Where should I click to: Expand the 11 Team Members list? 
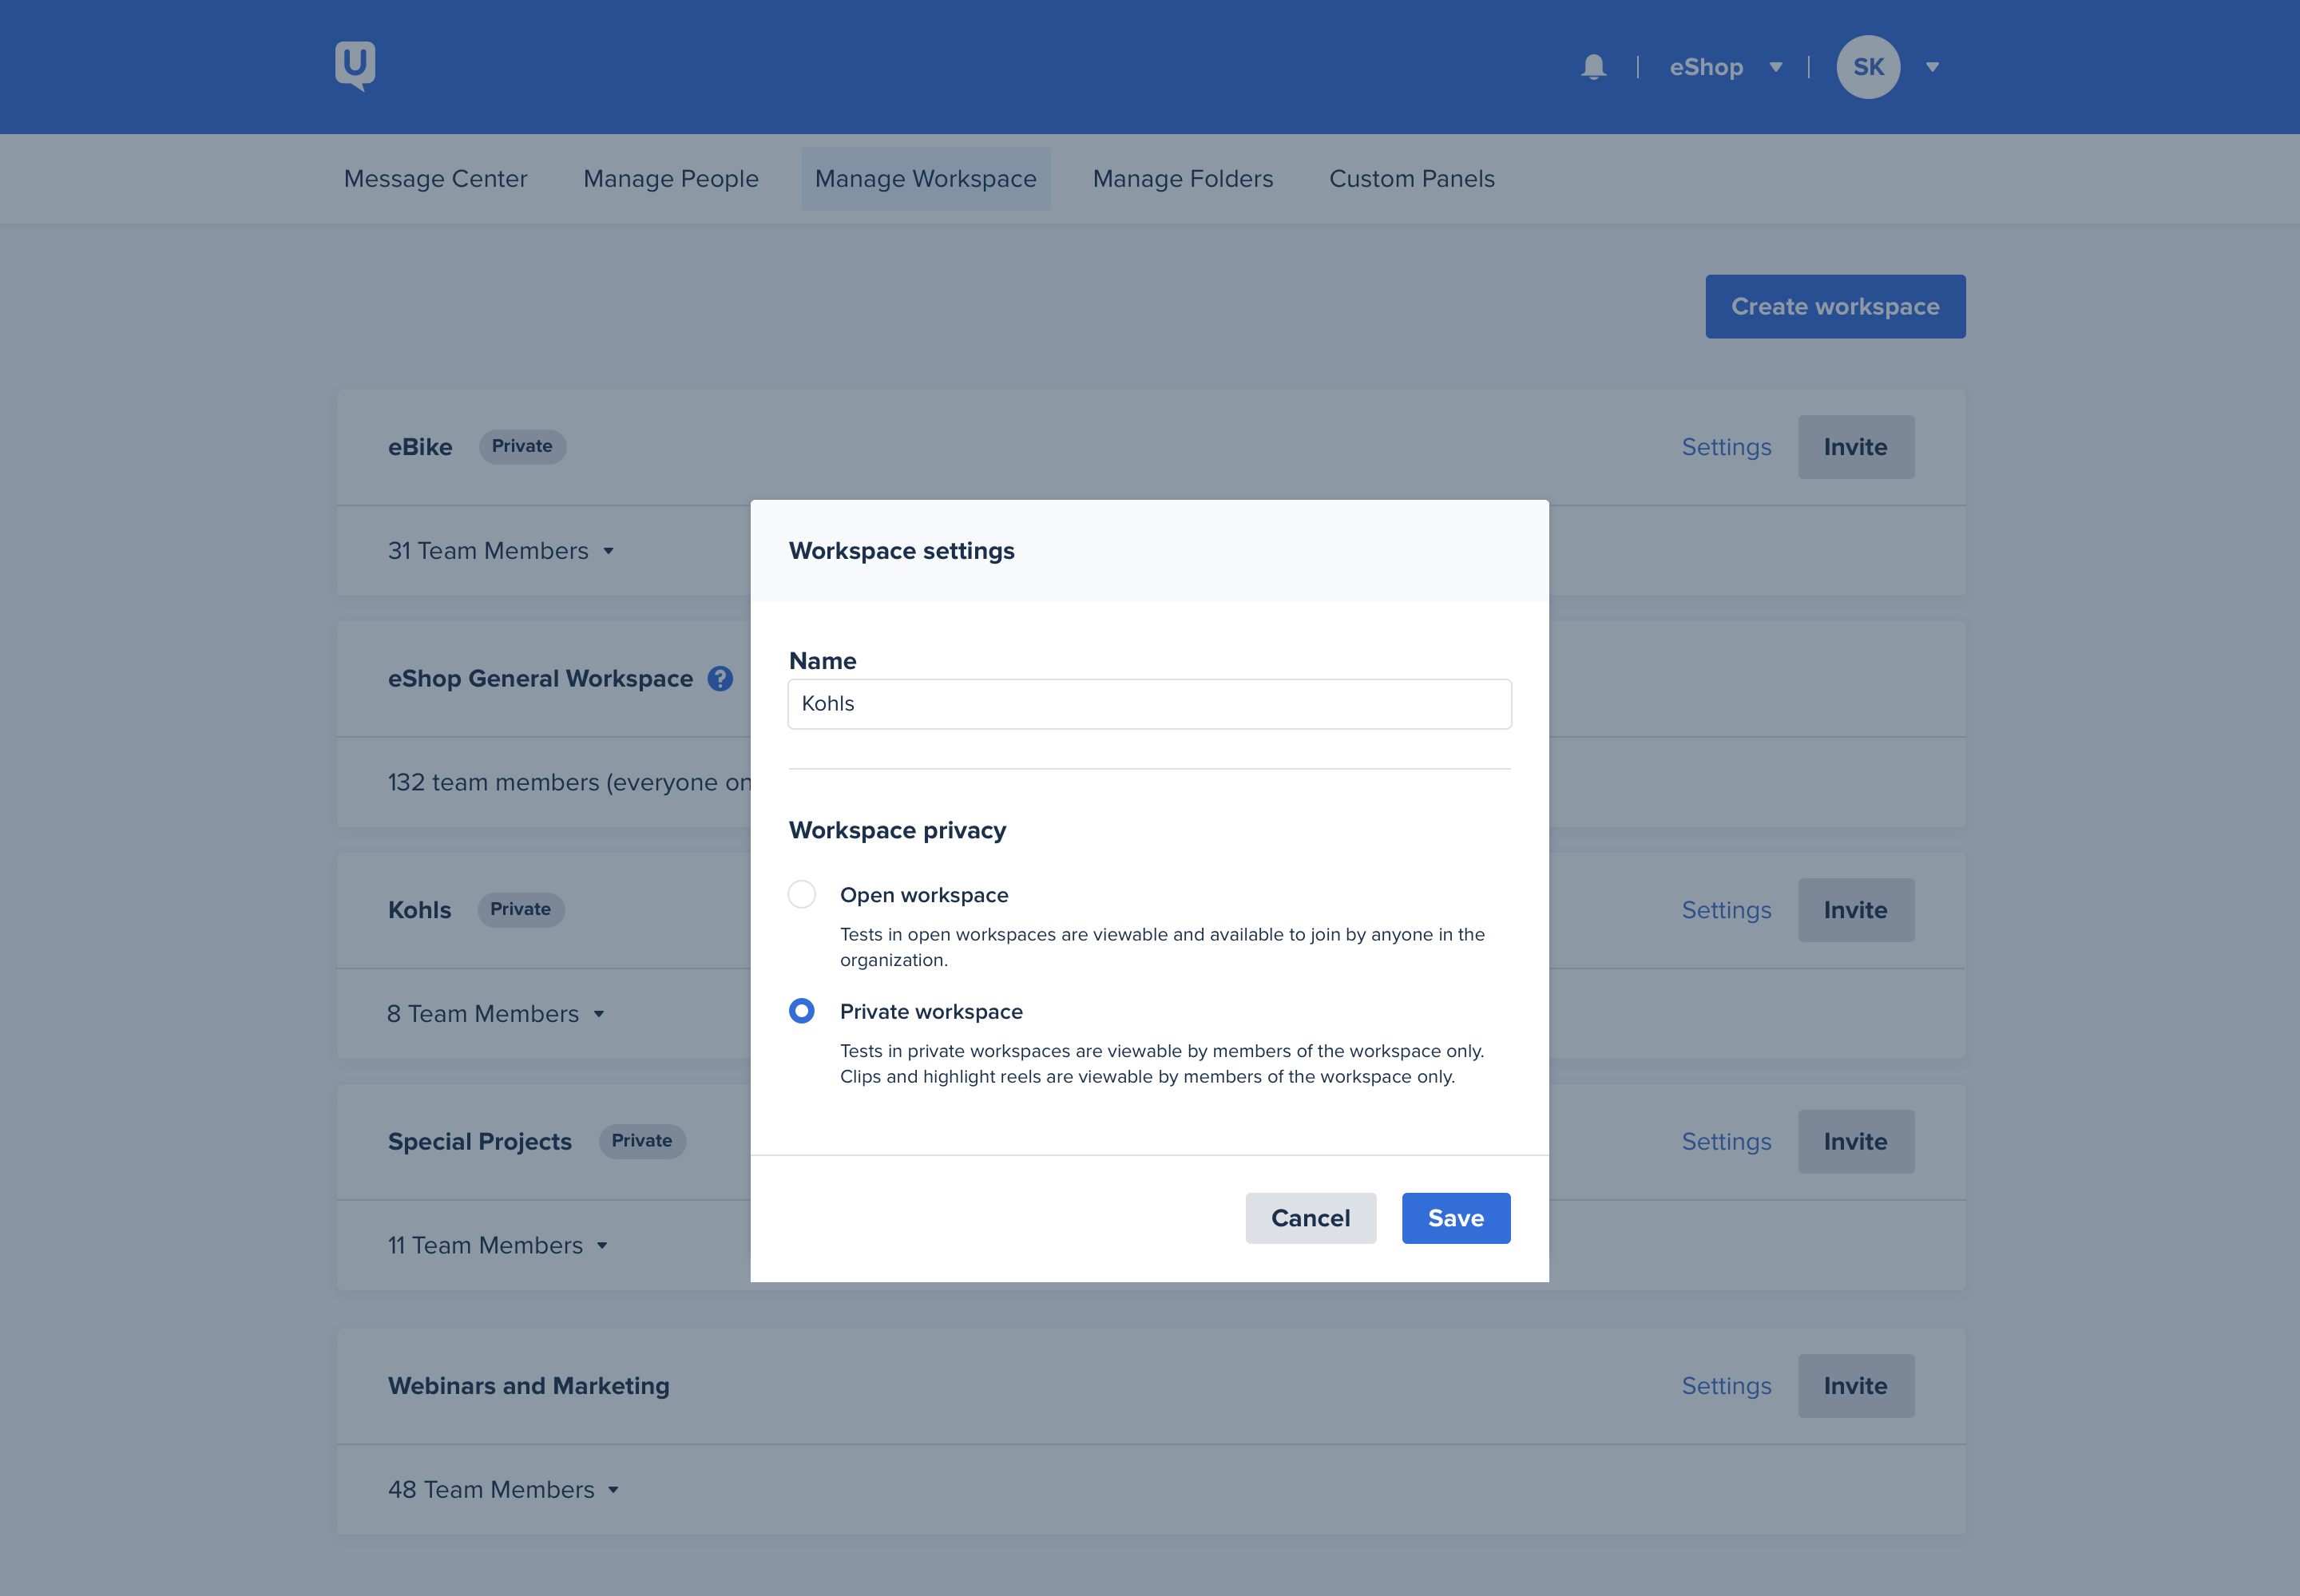(498, 1245)
